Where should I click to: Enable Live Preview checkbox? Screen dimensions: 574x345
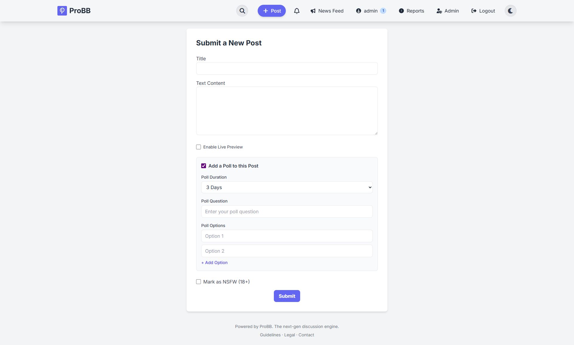click(x=199, y=147)
